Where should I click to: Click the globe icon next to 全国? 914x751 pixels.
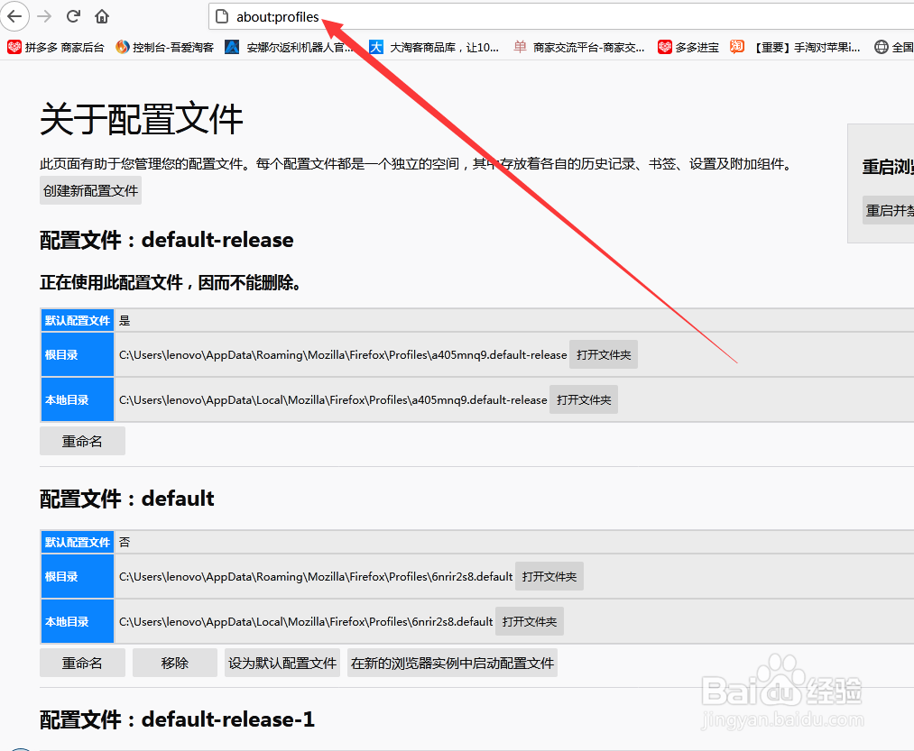(880, 46)
